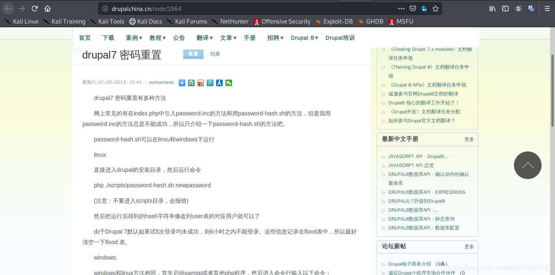Expand the 文章 dropdown menu

point(228,38)
